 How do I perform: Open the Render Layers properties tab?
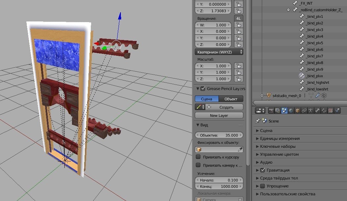[x=278, y=111]
